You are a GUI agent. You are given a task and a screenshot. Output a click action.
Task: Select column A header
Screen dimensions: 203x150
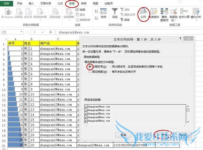[x=15, y=39]
